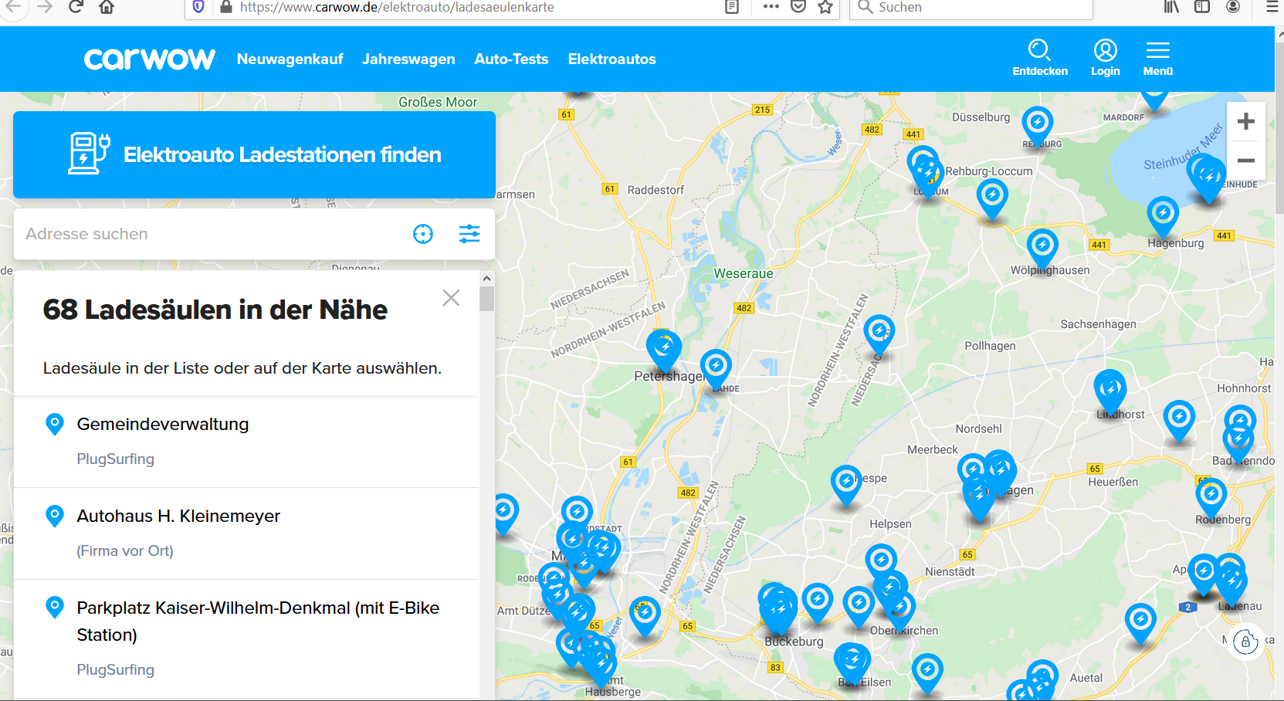This screenshot has height=701, width=1284.
Task: Click the page privacy lock badge
Action: click(x=1245, y=642)
